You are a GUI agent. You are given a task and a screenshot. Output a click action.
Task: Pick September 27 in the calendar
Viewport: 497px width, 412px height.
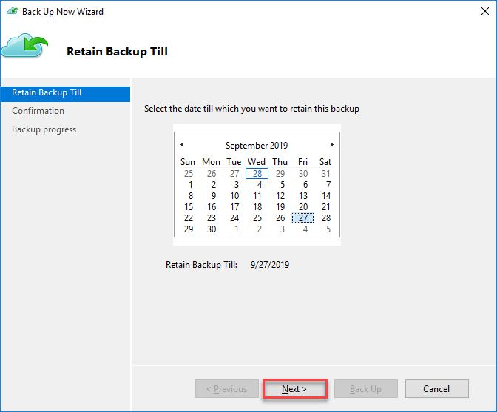302,218
